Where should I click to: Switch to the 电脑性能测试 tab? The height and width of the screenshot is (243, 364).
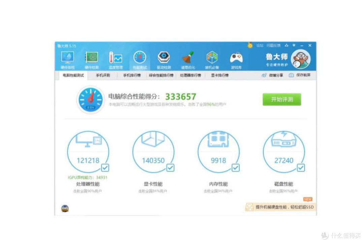(73, 75)
